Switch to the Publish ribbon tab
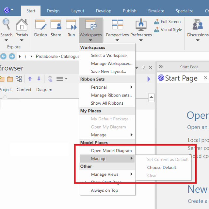The width and height of the screenshot is (209, 209). pyautogui.click(x=130, y=11)
